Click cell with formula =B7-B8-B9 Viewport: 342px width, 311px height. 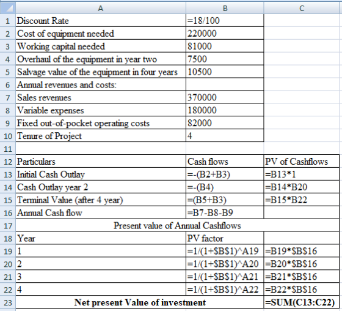click(x=225, y=212)
